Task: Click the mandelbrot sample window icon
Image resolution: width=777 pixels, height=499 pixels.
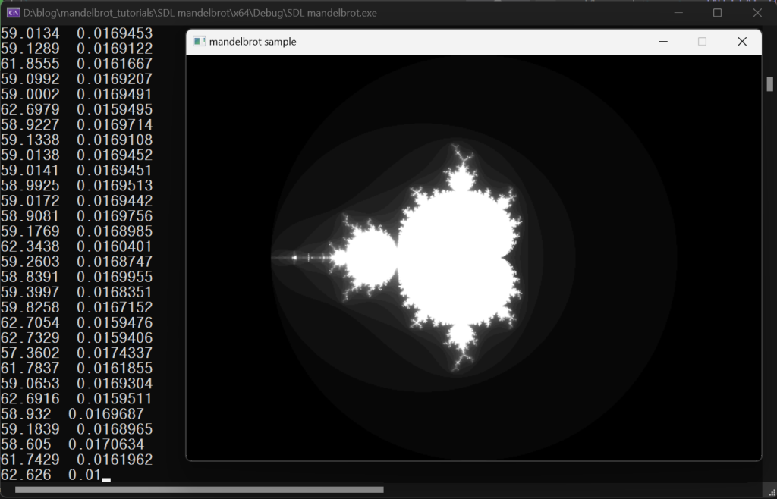Action: pyautogui.click(x=200, y=42)
